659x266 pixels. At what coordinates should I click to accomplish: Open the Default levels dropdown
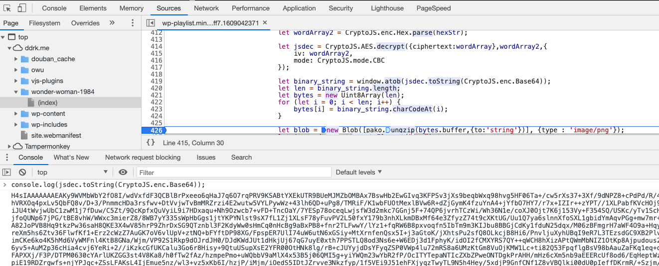pyautogui.click(x=359, y=172)
